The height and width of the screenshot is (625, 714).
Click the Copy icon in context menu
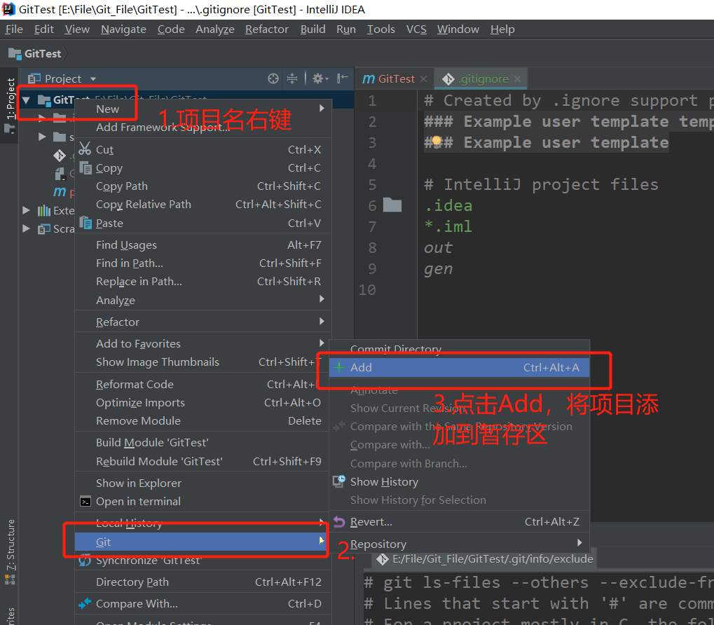(85, 167)
